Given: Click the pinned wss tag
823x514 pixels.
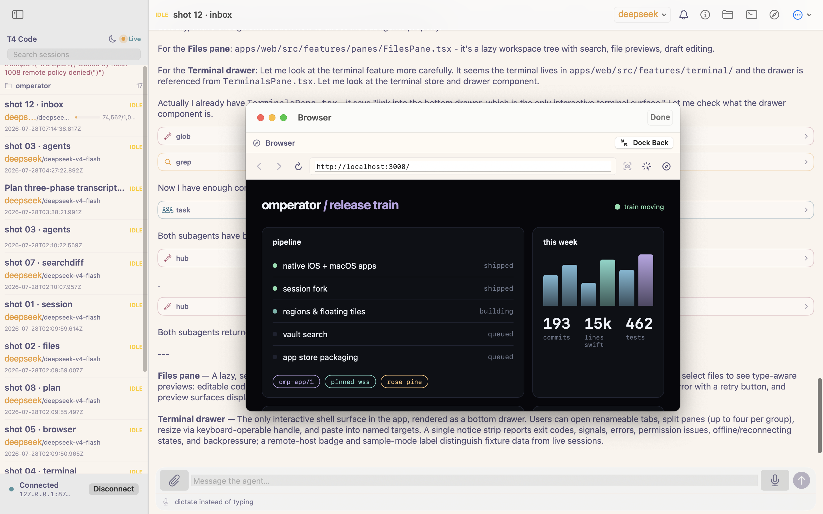Looking at the screenshot, I should 350,382.
